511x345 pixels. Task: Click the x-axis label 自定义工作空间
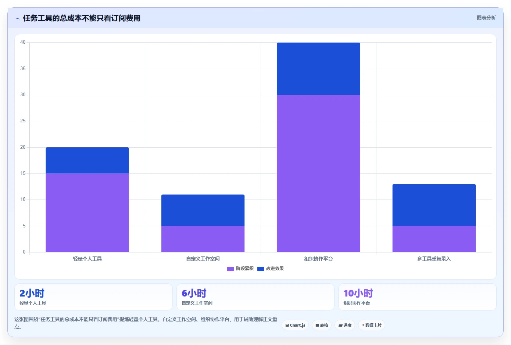point(203,259)
